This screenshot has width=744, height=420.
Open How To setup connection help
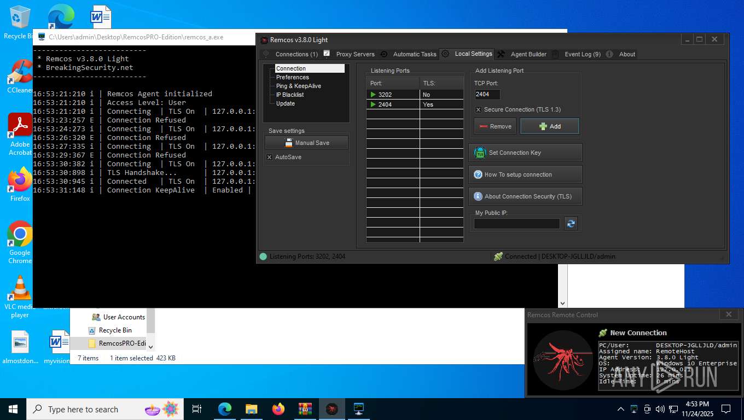525,174
